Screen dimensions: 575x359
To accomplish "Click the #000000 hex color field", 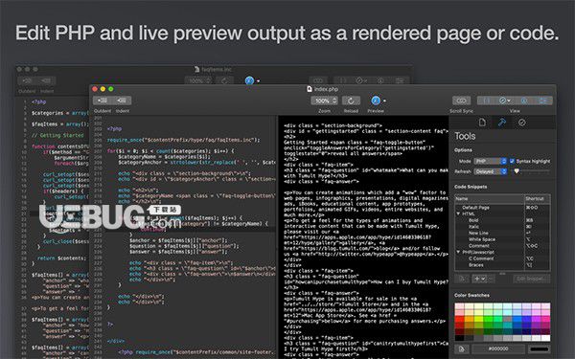I will [498, 348].
